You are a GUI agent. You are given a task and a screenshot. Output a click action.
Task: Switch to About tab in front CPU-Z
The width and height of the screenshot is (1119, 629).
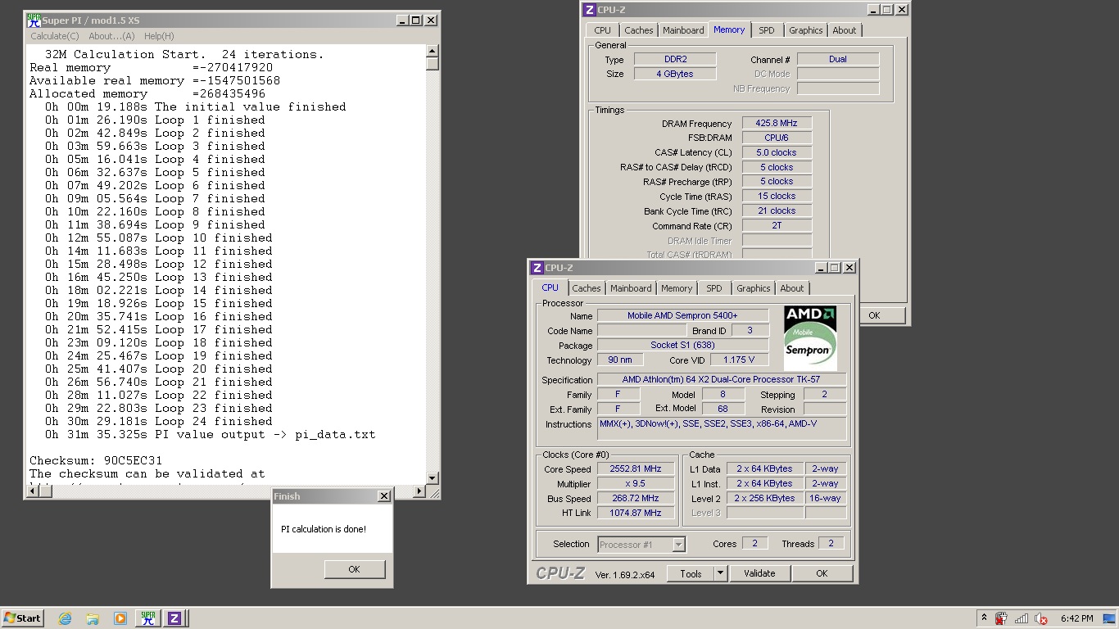(x=792, y=288)
